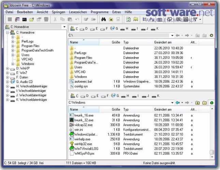Open the command prompt toolbar icon
This screenshot has height=170, width=220.
[25, 20]
